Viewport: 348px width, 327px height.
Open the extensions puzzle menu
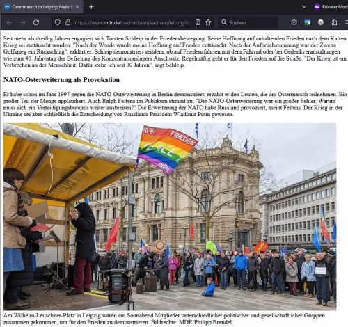[334, 22]
